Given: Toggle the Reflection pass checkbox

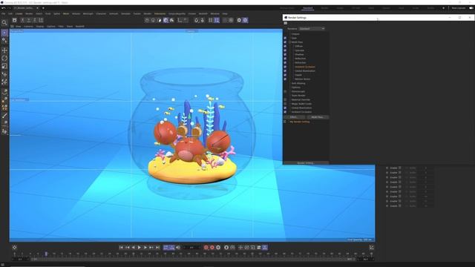Looking at the screenshot, I should (x=285, y=59).
